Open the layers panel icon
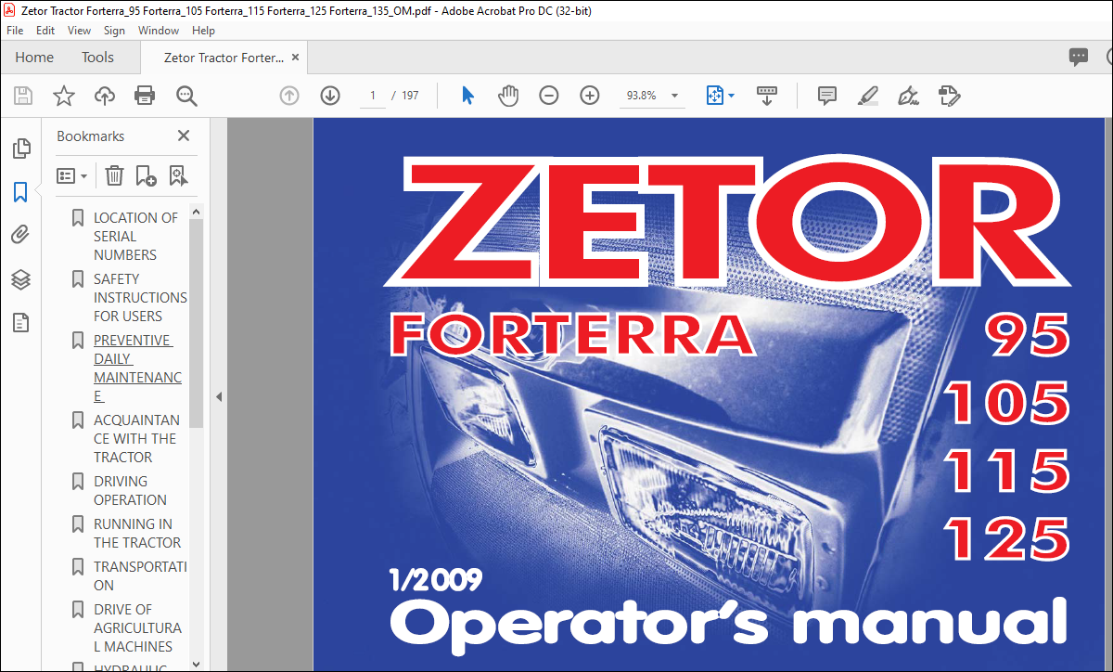Viewport: 1113px width, 672px height. point(20,279)
